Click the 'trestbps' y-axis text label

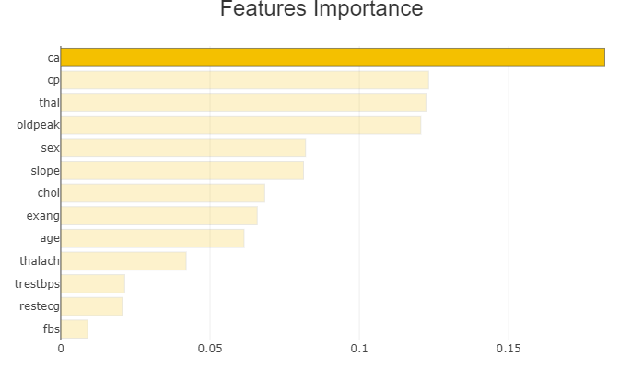[37, 283]
